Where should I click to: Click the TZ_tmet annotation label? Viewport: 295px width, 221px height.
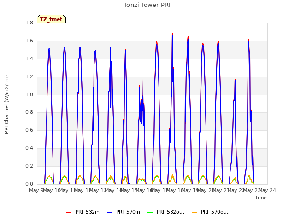(51, 19)
